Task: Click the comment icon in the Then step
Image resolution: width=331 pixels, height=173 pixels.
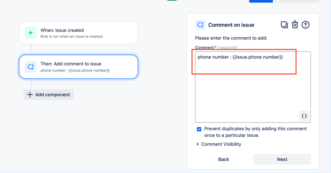Action: (30, 67)
